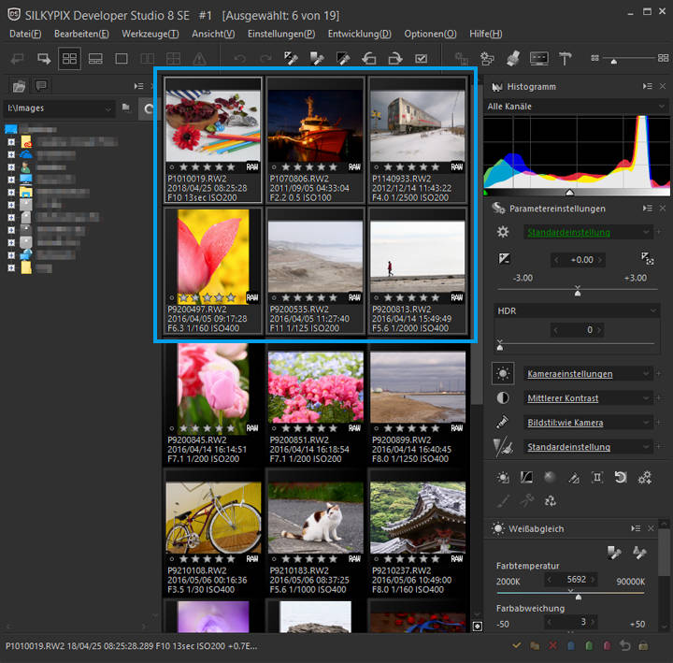Switch to single preview window view
673x663 pixels.
122,58
